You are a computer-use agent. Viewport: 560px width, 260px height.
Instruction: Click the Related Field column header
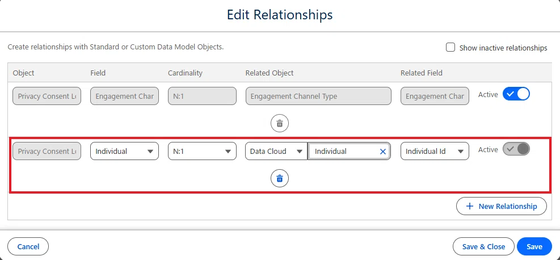422,73
